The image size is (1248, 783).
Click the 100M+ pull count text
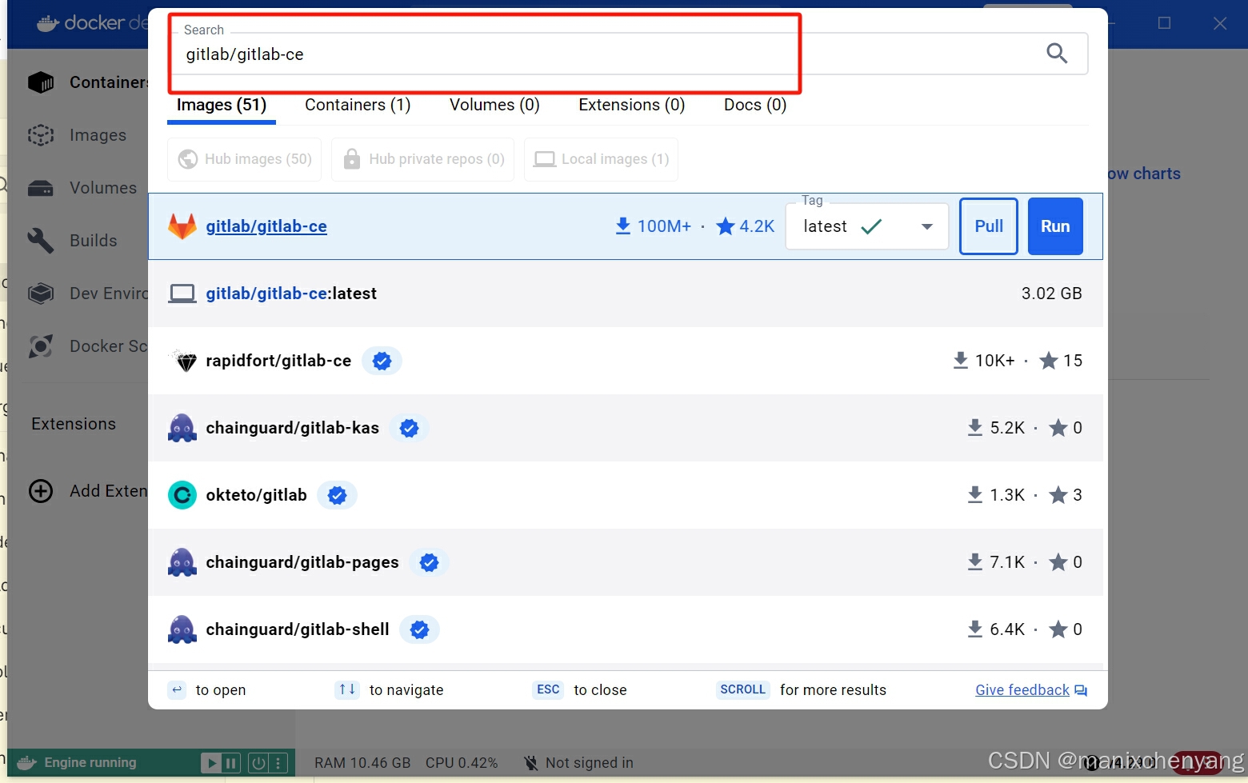(x=664, y=226)
